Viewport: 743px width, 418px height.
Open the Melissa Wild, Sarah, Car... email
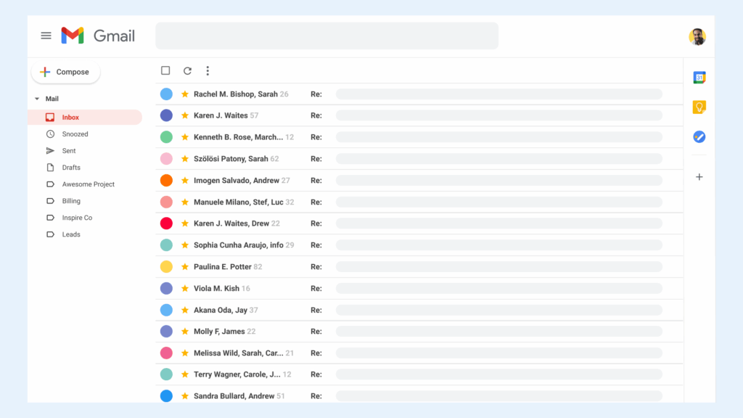(419, 353)
